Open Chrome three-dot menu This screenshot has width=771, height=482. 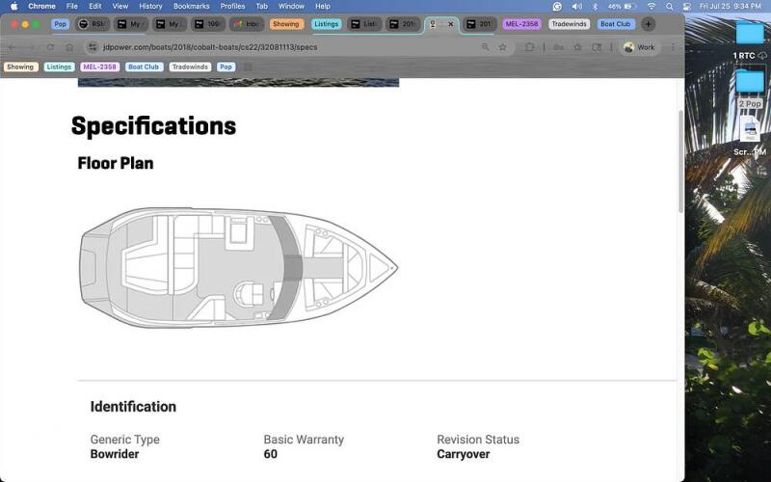(673, 47)
